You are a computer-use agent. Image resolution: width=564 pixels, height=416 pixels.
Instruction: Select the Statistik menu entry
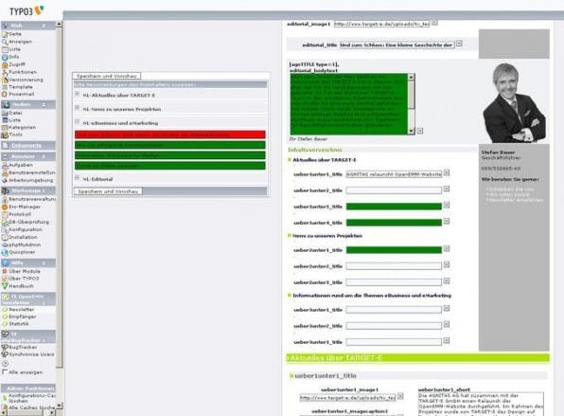pos(19,324)
